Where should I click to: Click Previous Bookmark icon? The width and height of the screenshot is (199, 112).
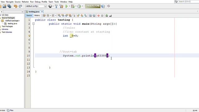78,16
